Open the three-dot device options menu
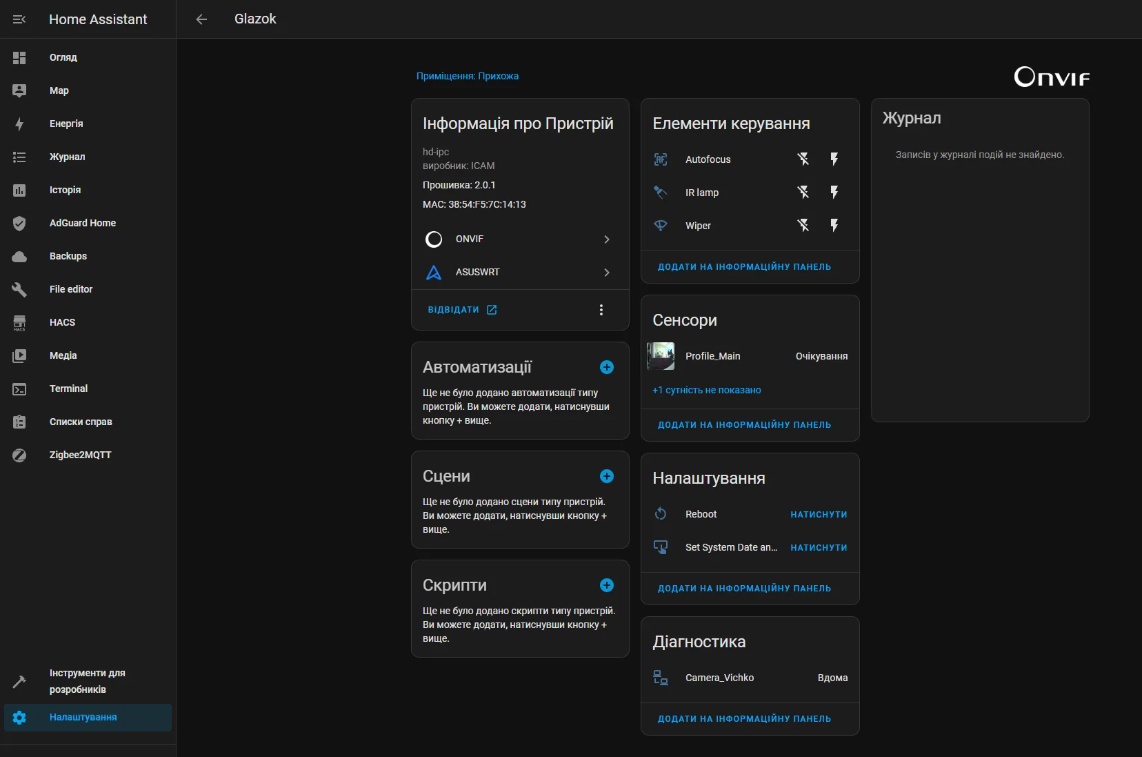Screen dimensions: 1142x757 (x=601, y=310)
